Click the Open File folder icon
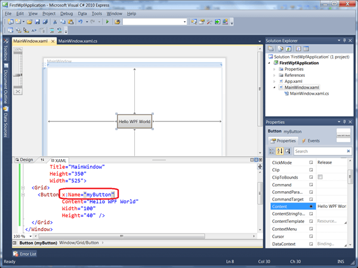The height and width of the screenshot is (268, 358). click(29, 21)
